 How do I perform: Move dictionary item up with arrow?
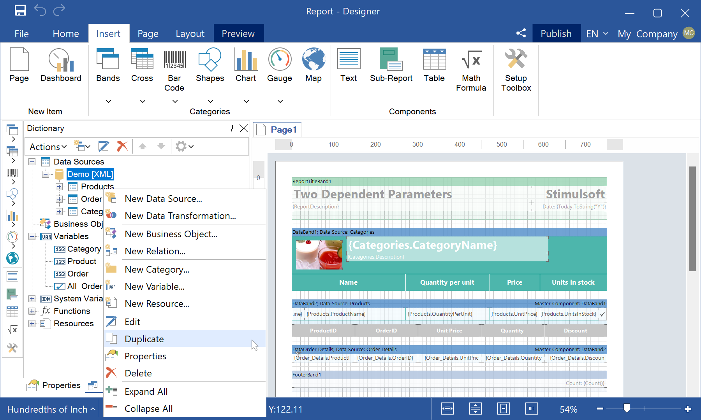pos(143,146)
